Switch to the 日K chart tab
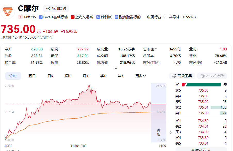The image size is (233, 151). click(51, 76)
